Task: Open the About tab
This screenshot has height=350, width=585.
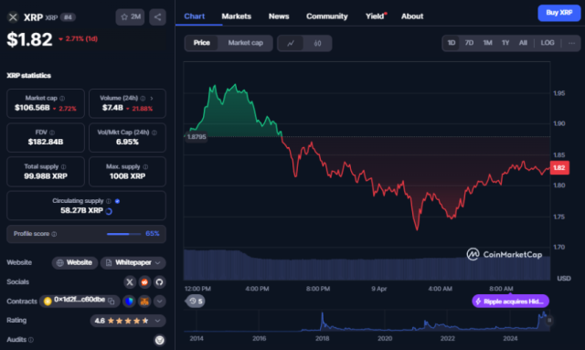Action: (412, 16)
